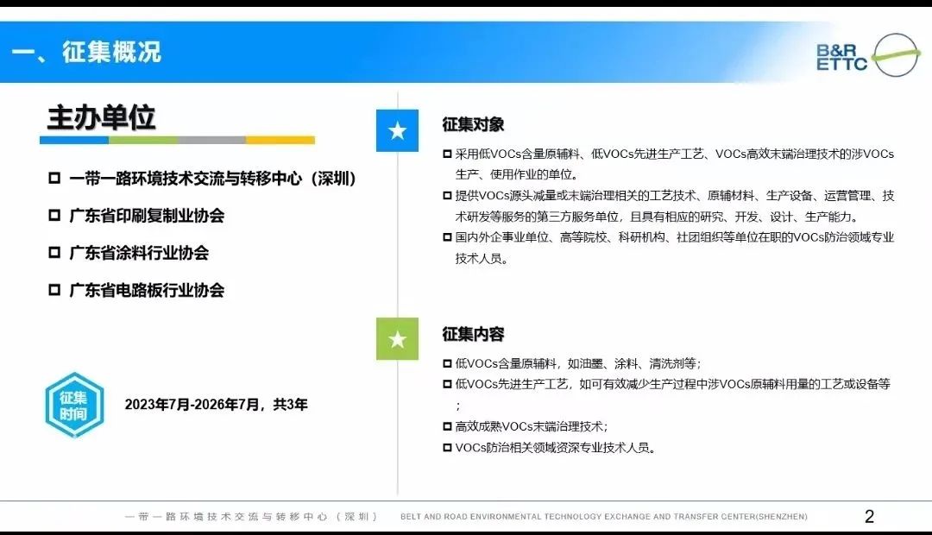Click 一带一路环境技术交流与转移中心（深圳） organizer entry
Viewport: 932px width, 535px height.
pos(212,179)
